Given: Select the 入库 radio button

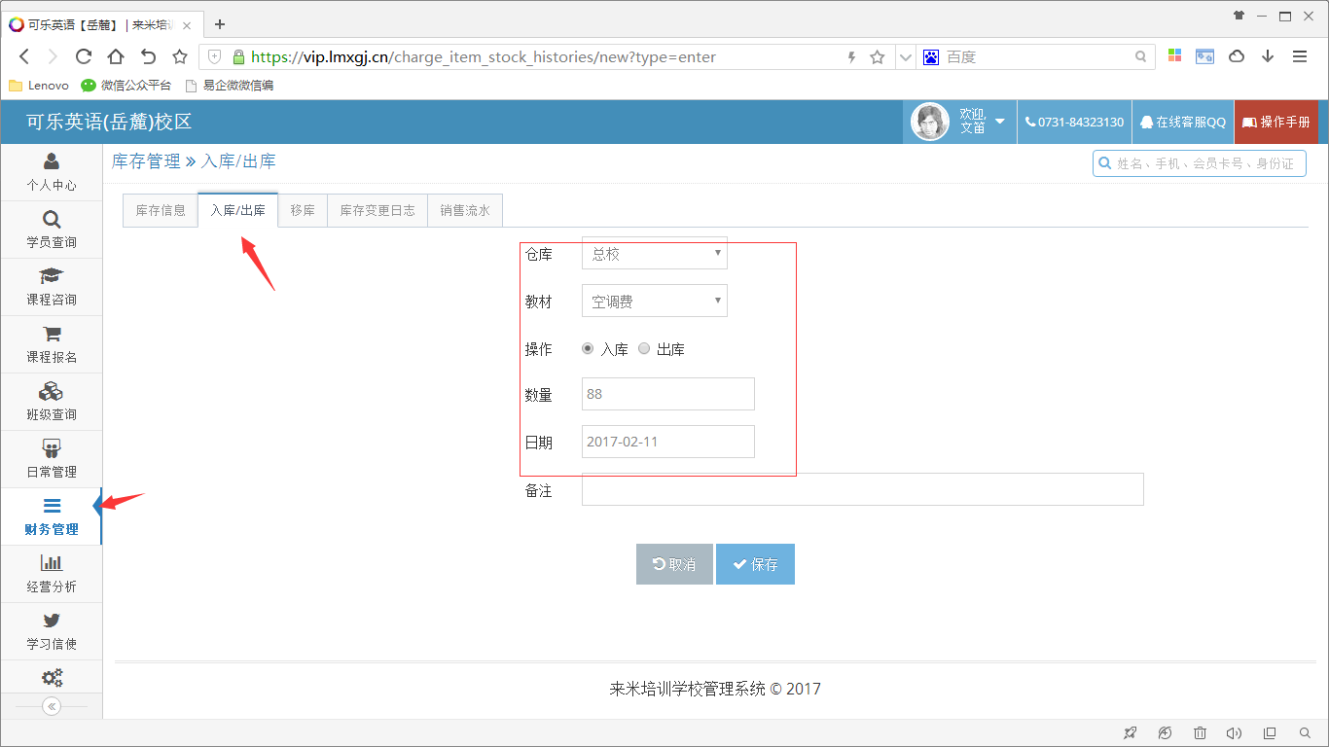Looking at the screenshot, I should coord(589,347).
